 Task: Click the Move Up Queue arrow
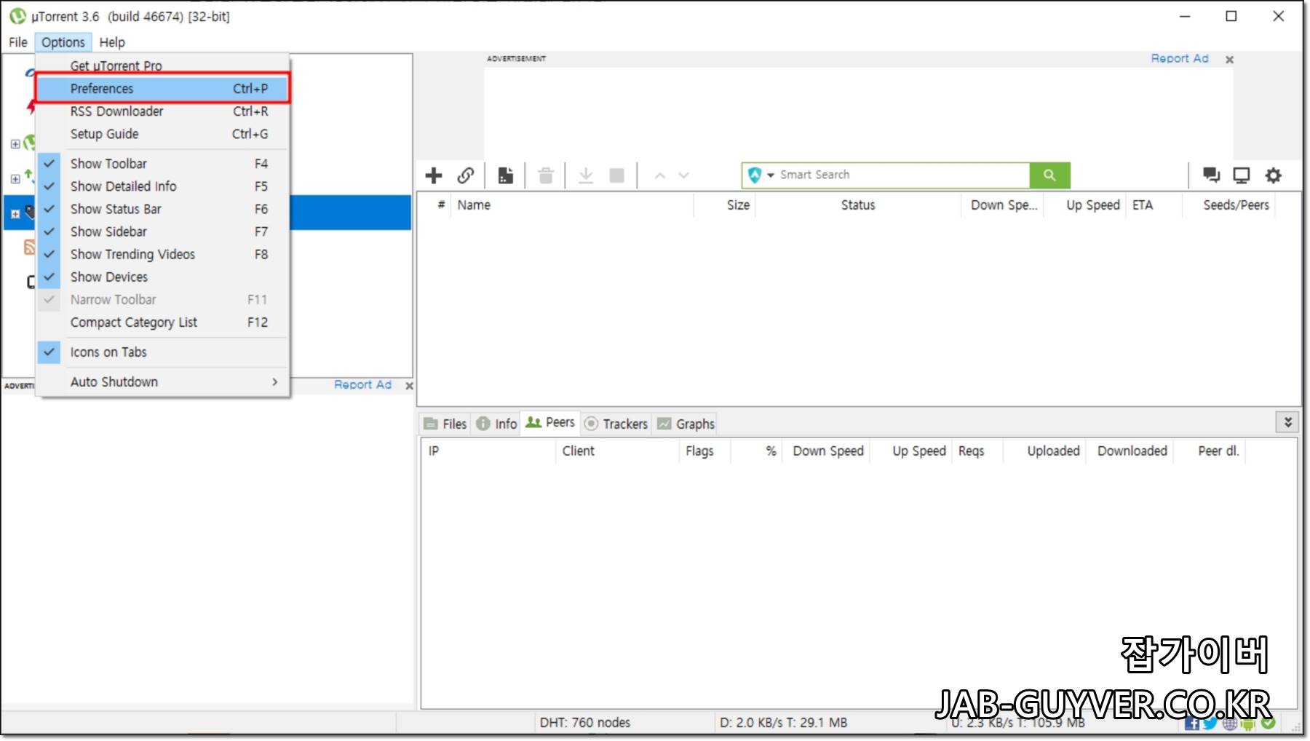tap(660, 175)
